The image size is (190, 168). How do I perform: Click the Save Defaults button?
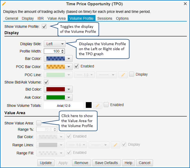pyautogui.click(x=106, y=163)
